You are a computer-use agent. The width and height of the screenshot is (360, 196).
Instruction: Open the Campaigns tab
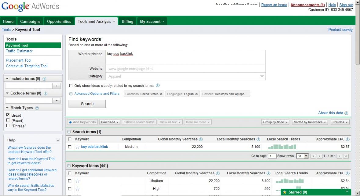30,21
